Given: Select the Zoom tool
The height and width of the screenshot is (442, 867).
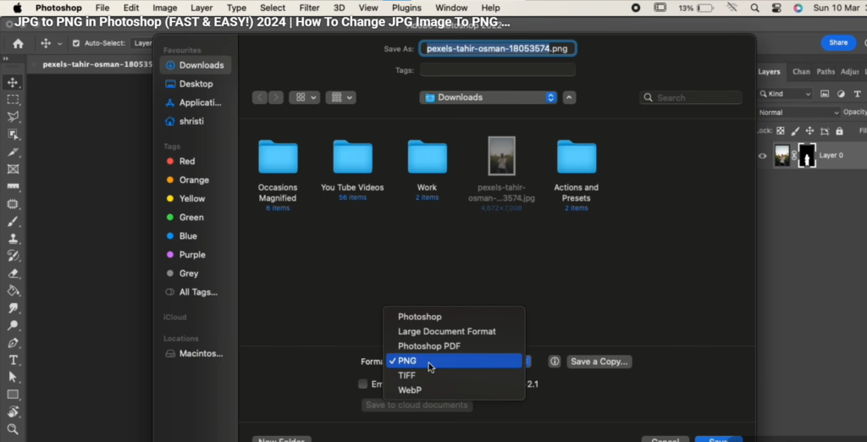Looking at the screenshot, I should (13, 429).
